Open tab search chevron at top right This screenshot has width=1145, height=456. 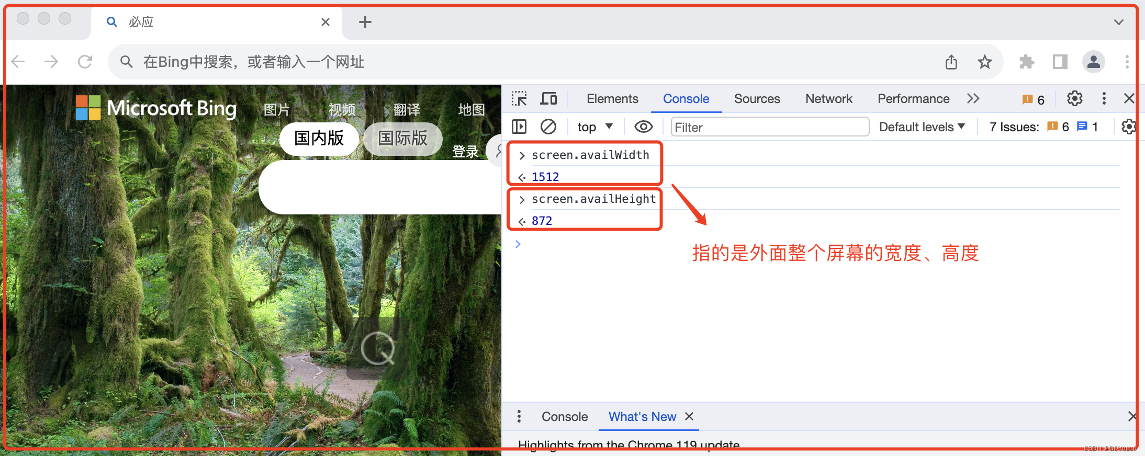click(1119, 22)
